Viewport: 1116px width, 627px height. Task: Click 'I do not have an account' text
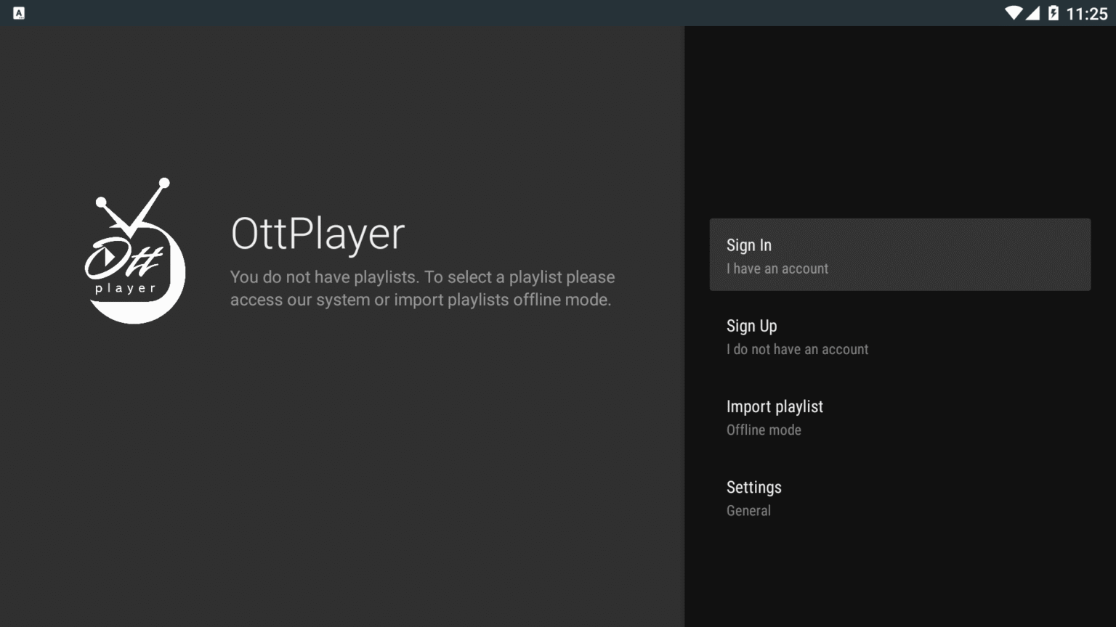797,349
